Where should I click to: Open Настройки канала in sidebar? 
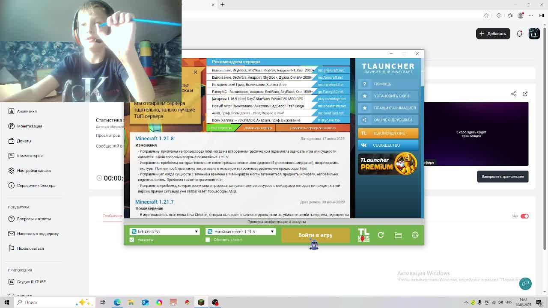[x=34, y=171]
